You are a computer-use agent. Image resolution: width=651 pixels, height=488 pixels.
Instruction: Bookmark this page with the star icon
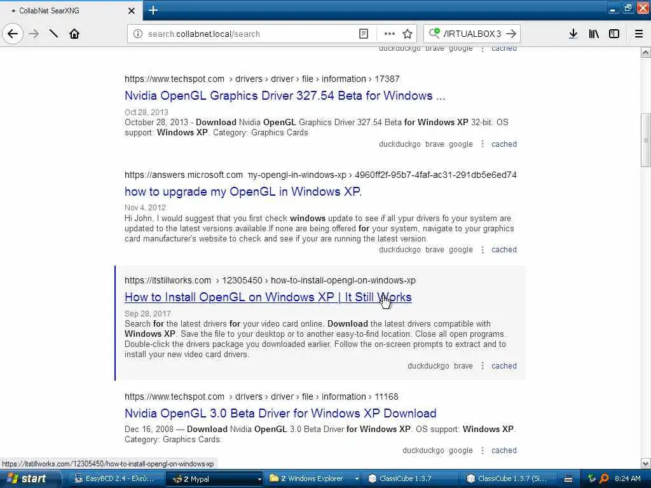click(408, 34)
